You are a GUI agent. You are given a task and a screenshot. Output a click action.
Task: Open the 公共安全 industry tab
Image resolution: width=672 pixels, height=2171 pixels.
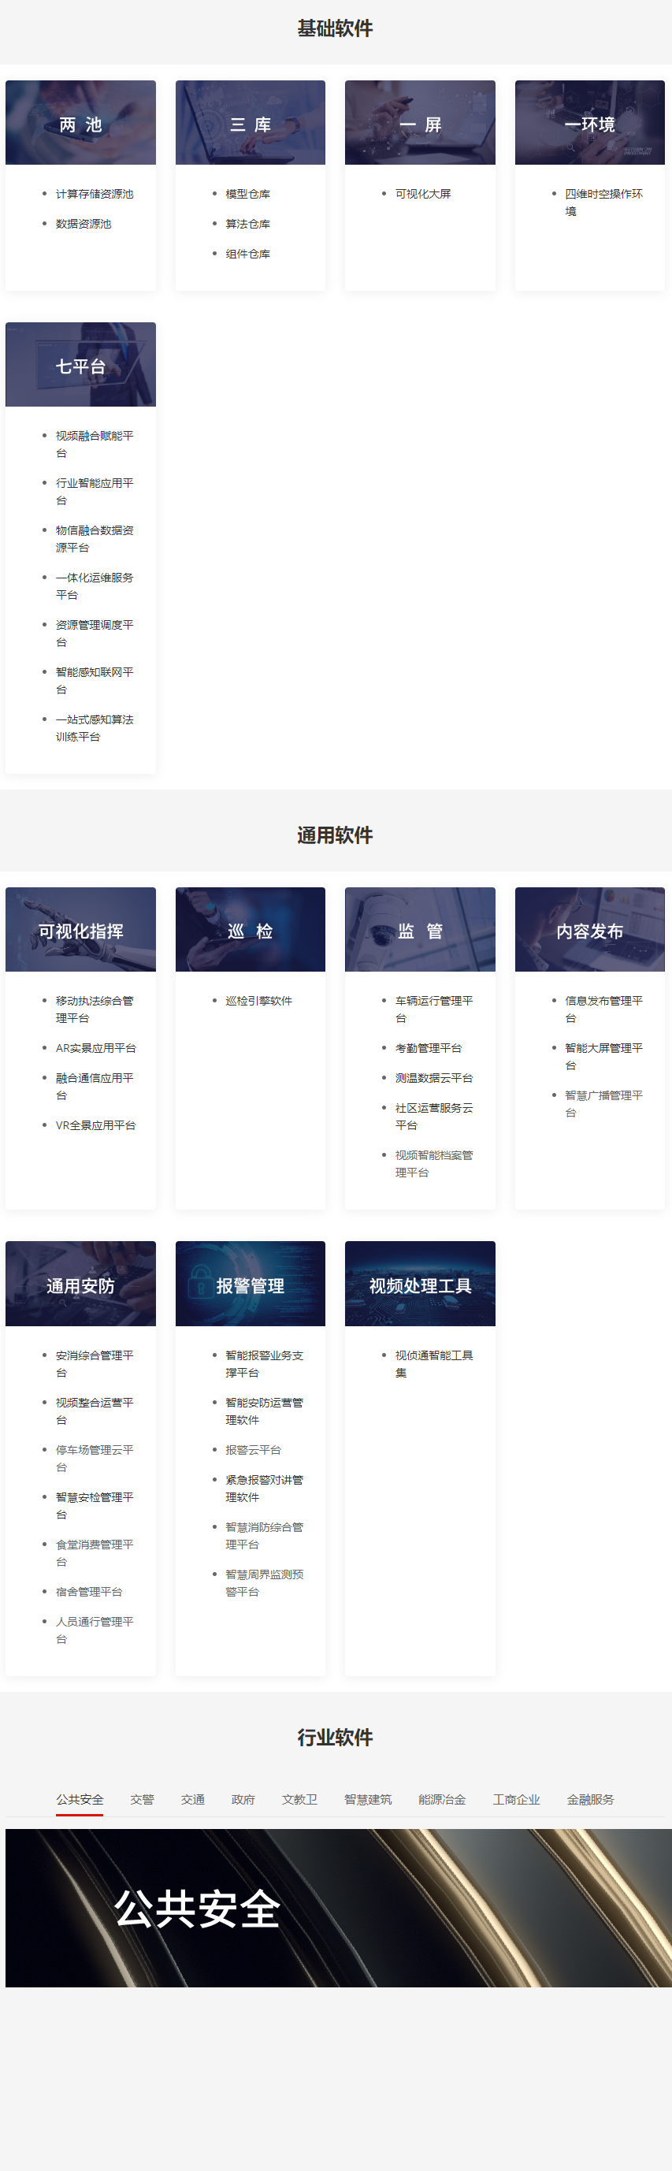[80, 1798]
